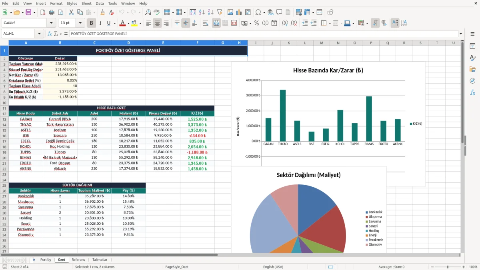Expand Name Box dropdown

tap(39, 34)
